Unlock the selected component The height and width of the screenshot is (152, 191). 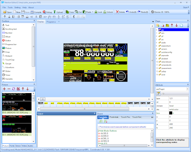click(x=108, y=12)
